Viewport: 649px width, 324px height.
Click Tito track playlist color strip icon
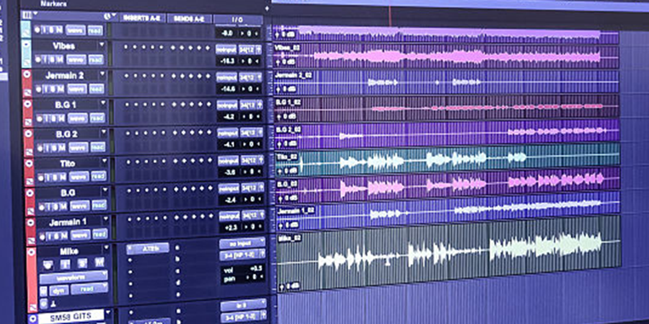pyautogui.click(x=28, y=181)
